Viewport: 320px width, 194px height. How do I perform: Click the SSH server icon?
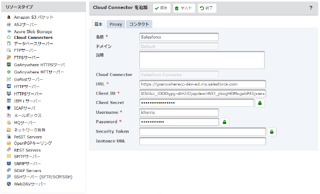coord(9,177)
